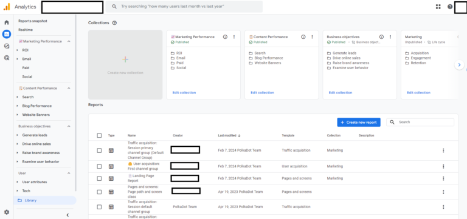This screenshot has width=467, height=219.
Task: Check the User acquisition report checkbox
Action: (x=99, y=166)
